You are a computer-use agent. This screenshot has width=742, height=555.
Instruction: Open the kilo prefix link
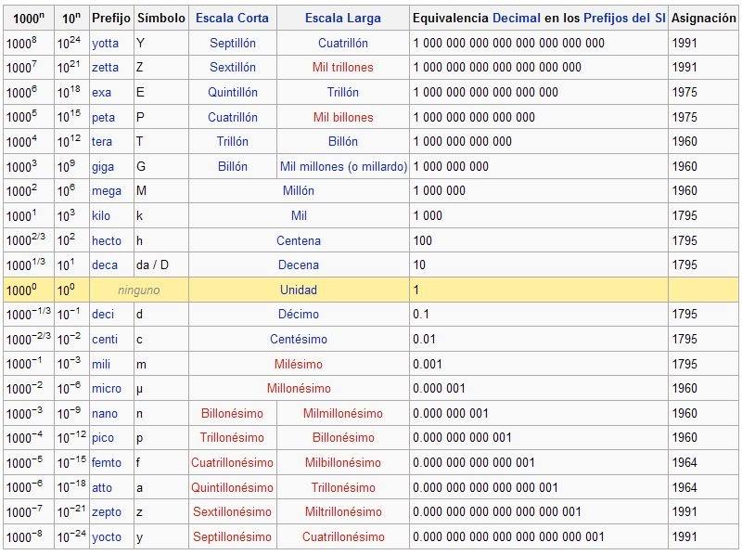(x=101, y=216)
